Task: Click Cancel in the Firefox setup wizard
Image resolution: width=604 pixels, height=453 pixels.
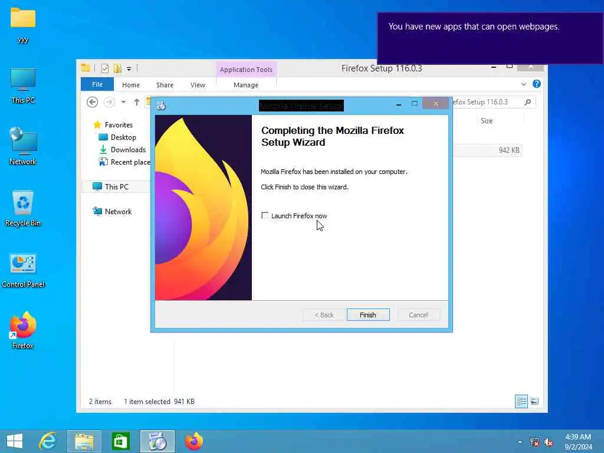Action: (x=418, y=315)
